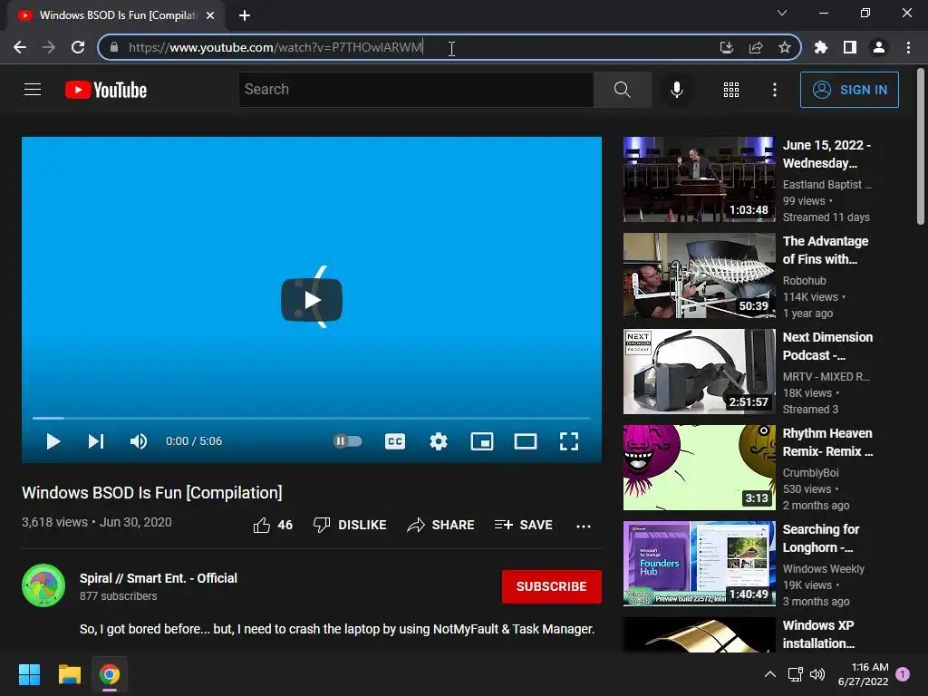Click the DISLIKE button
This screenshot has height=696, width=928.
350,525
